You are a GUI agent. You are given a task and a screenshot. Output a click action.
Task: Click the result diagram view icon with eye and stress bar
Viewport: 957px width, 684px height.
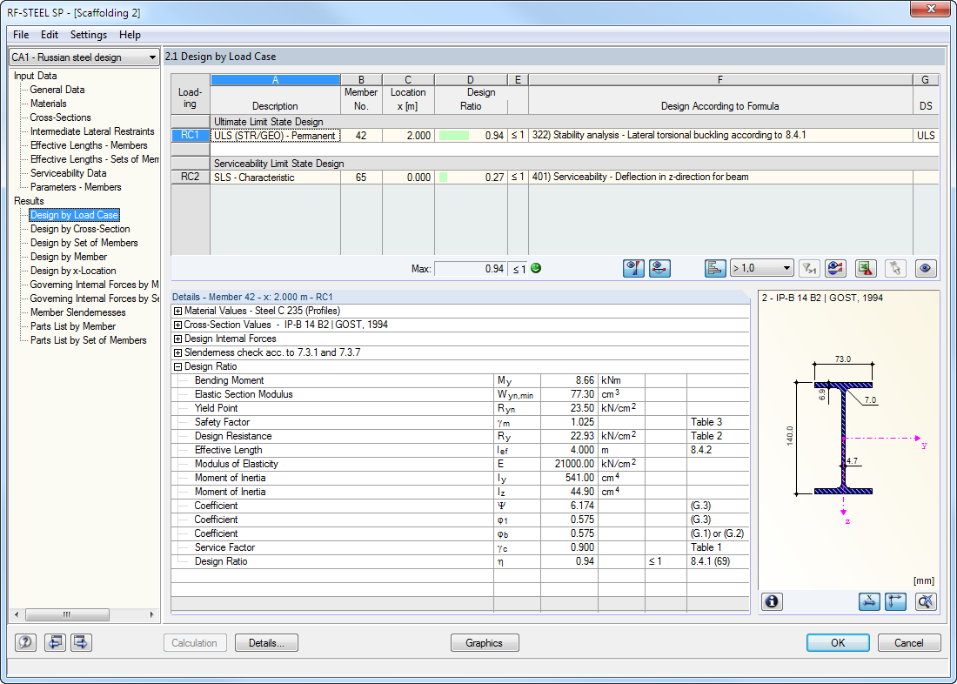633,268
